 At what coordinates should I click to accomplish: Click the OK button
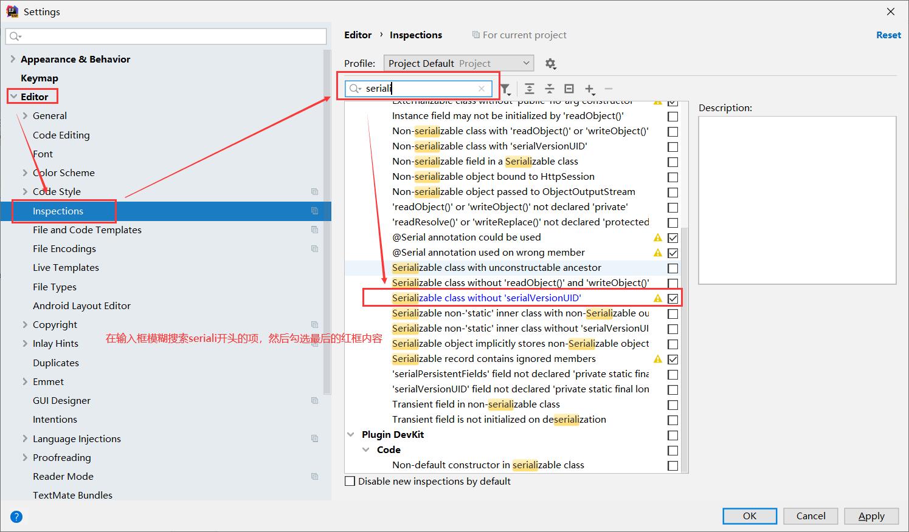click(x=750, y=516)
